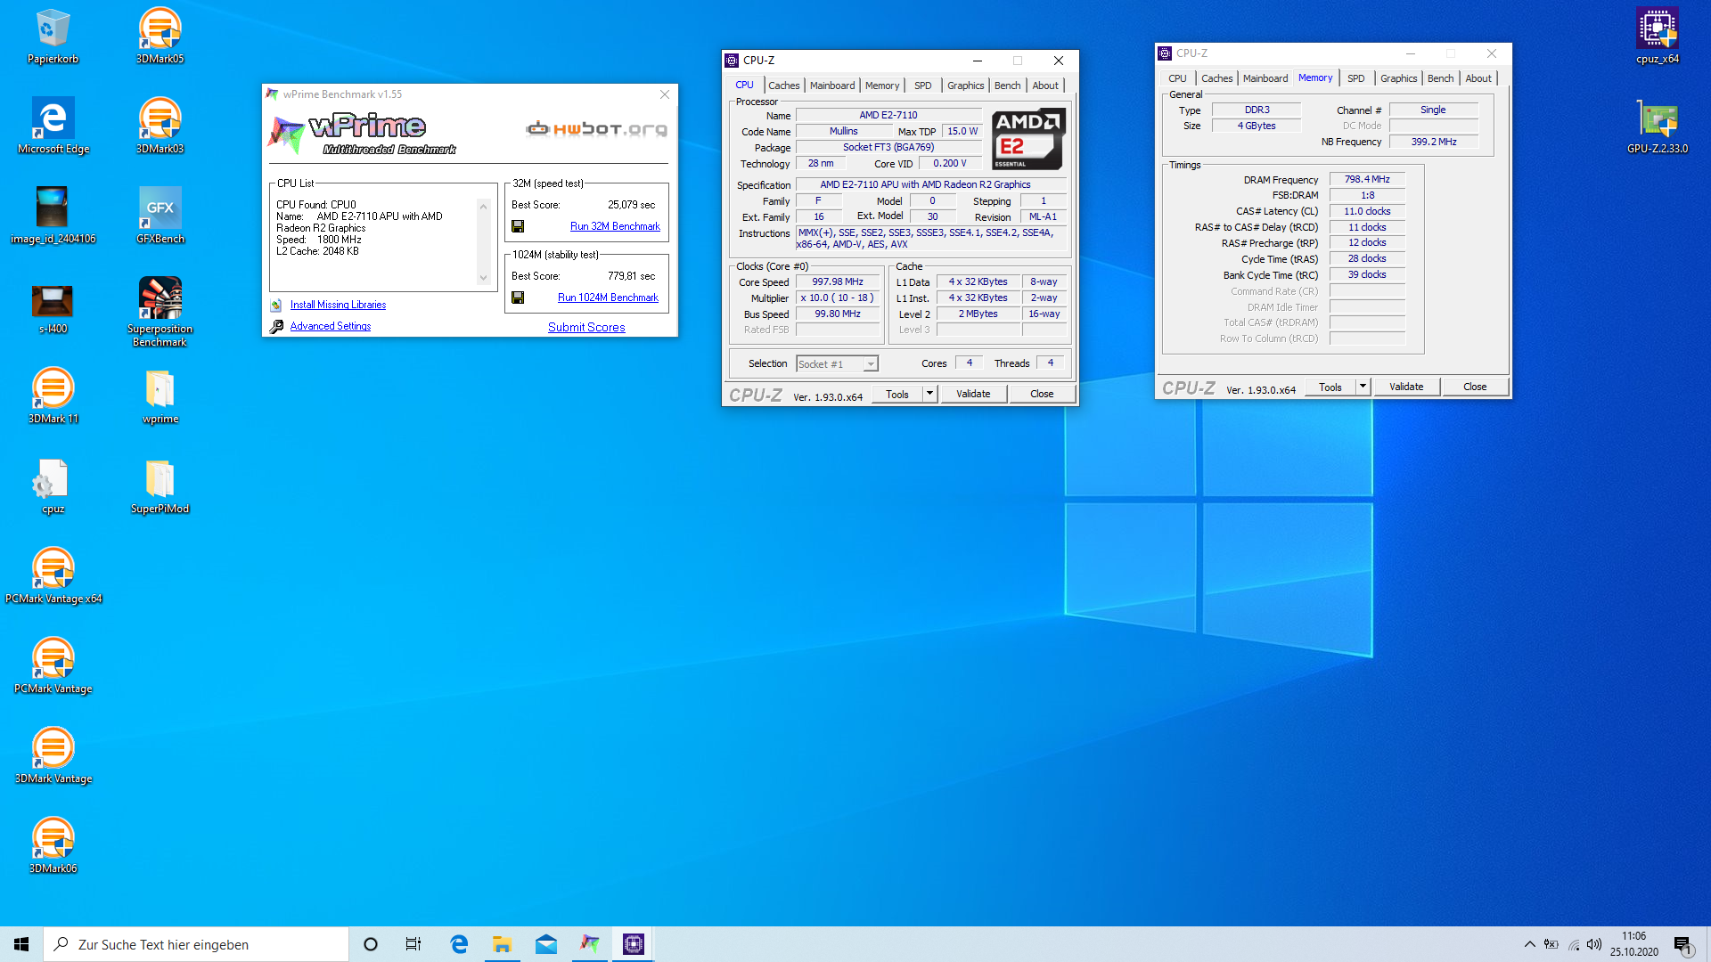
Task: Open About tab in left CPU-Z window
Action: point(1045,86)
